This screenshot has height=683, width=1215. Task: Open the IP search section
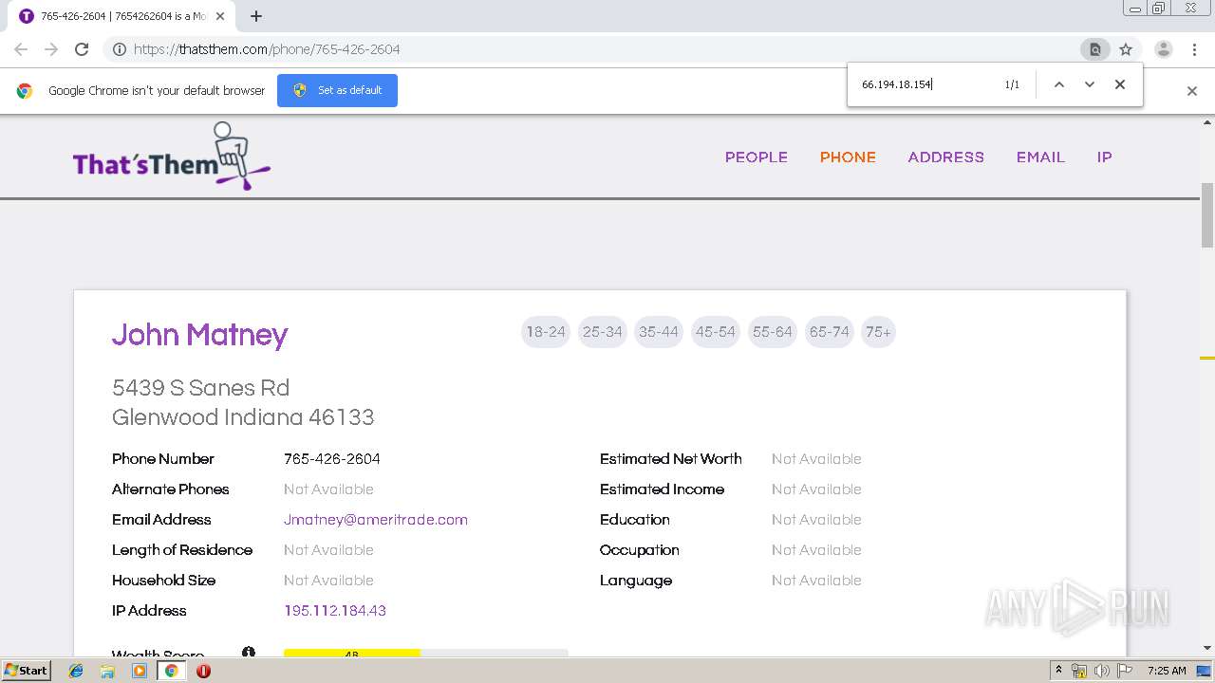coord(1104,157)
